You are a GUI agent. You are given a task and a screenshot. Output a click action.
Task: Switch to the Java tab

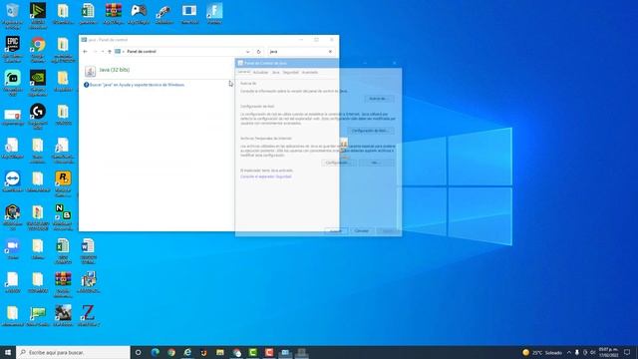[x=275, y=73]
